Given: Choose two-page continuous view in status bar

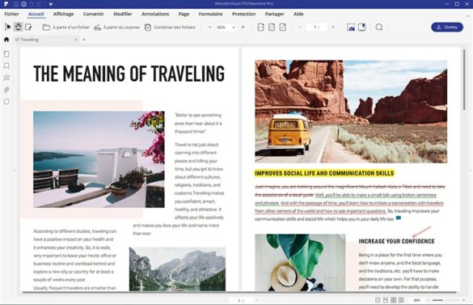Looking at the screenshot, I should point(401,300).
